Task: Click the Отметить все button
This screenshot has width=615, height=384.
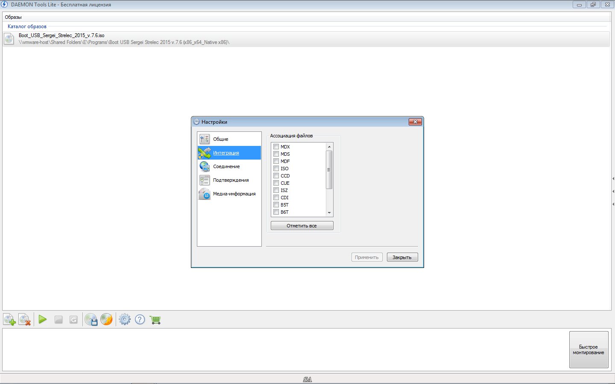Action: (302, 226)
